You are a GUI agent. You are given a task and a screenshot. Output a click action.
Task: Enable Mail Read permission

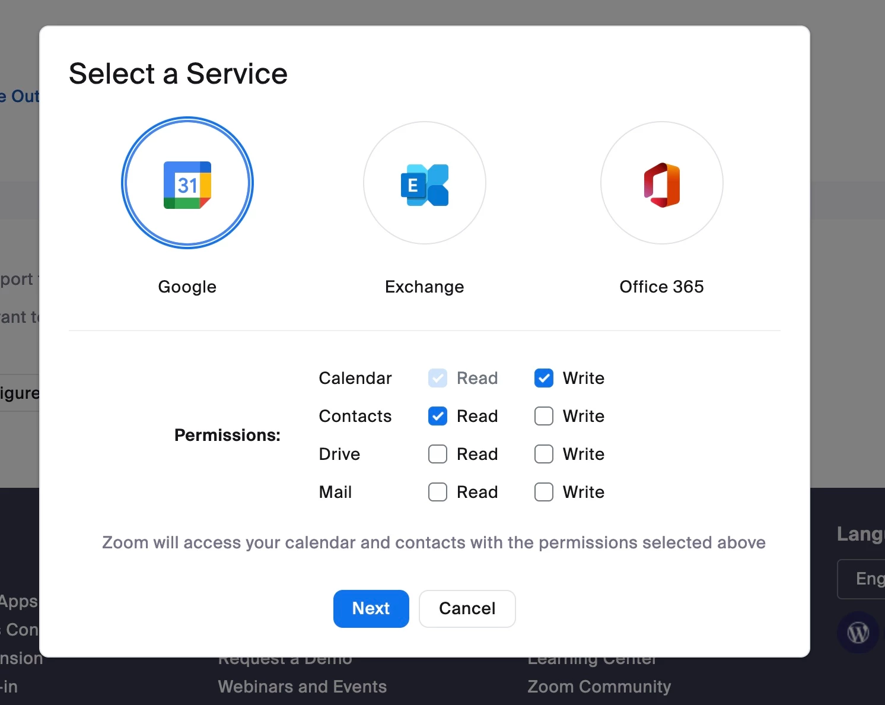coord(438,492)
